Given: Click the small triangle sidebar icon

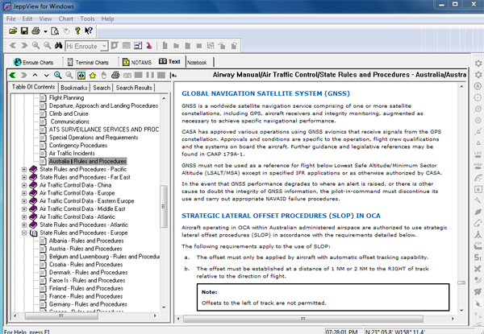Looking at the screenshot, I should pos(478,143).
